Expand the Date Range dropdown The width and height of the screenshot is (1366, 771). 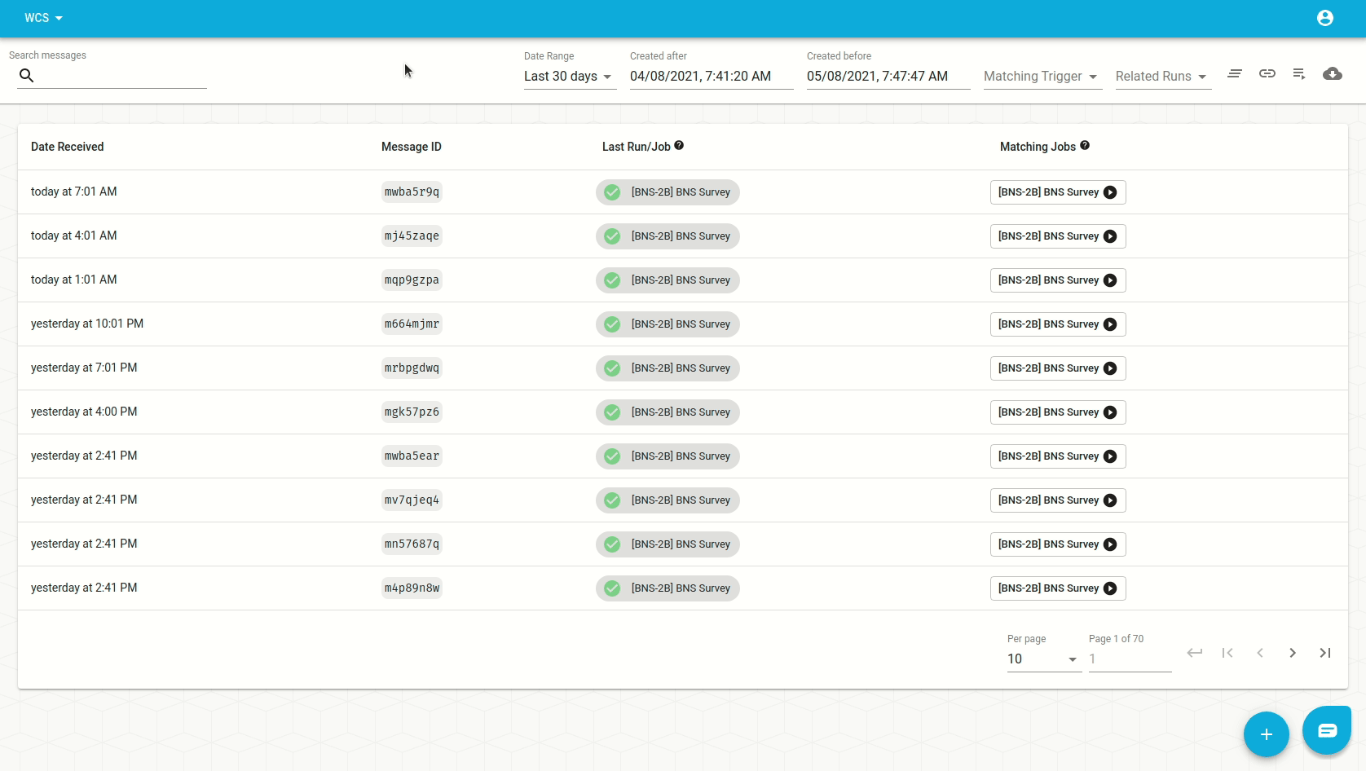(x=570, y=77)
